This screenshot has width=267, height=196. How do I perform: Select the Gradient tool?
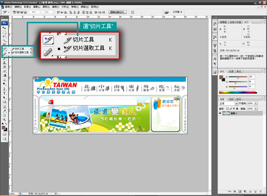pyautogui.click(x=4, y=75)
